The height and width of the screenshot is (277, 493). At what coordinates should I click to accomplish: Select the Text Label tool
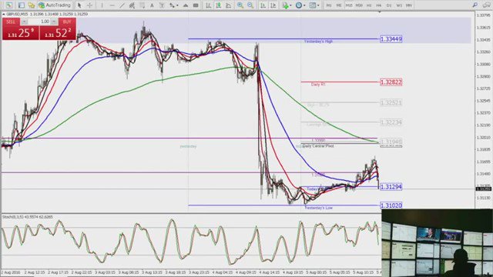[162, 5]
